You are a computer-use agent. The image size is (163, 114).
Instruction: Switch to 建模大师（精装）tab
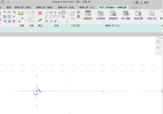coord(44,7)
